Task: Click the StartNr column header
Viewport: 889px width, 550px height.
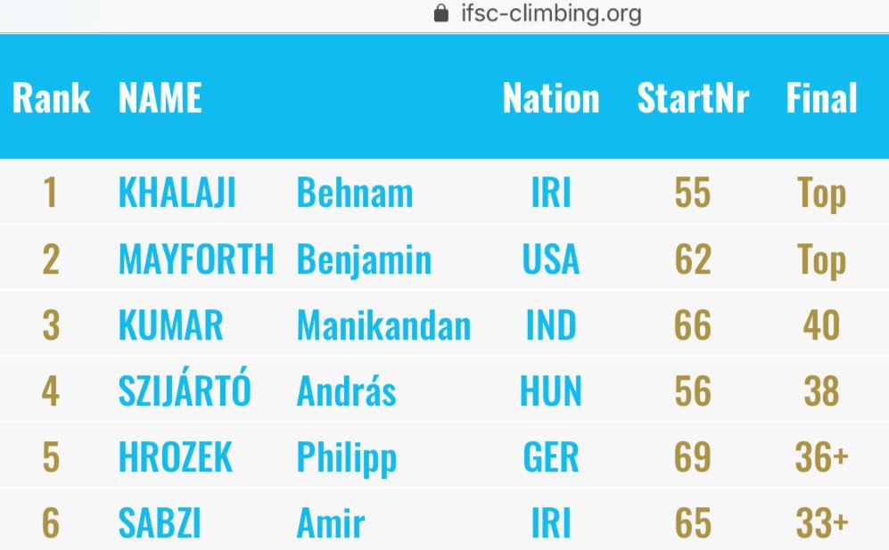Action: (693, 98)
